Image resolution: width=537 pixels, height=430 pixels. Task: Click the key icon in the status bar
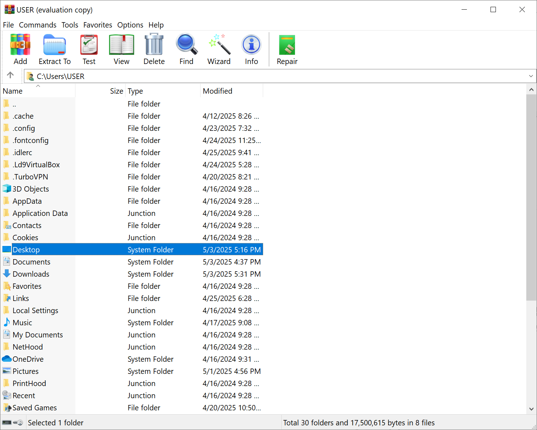click(x=17, y=422)
